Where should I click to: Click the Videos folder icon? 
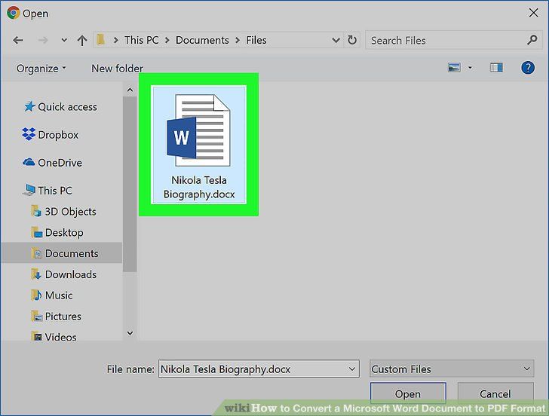36,337
